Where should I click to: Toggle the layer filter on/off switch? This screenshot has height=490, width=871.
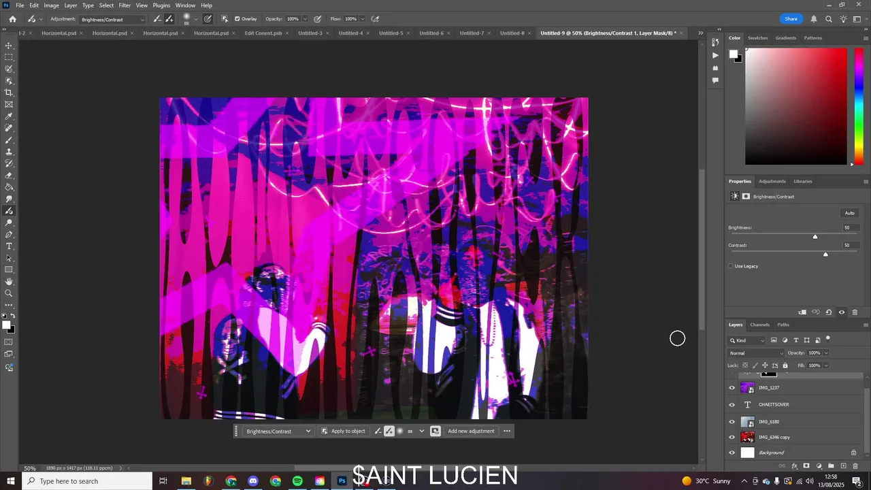click(x=828, y=338)
